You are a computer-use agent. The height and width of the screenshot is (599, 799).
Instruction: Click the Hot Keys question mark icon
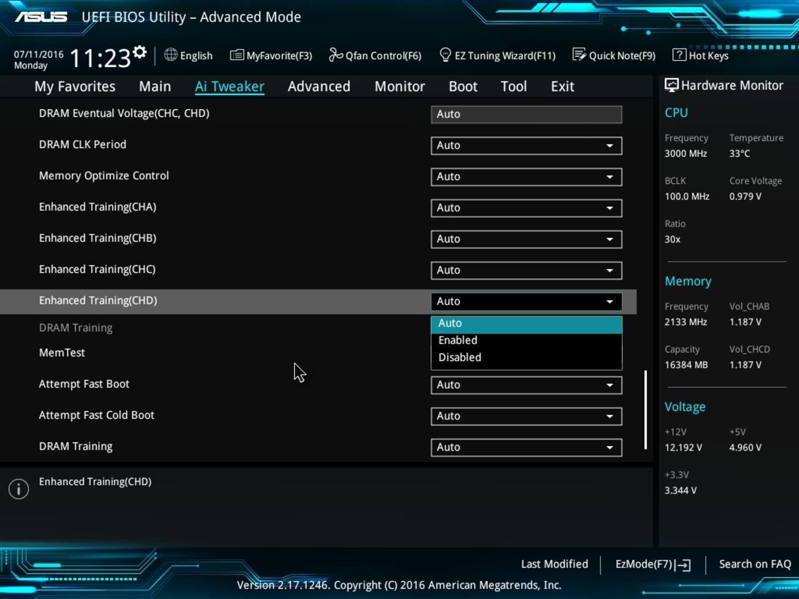[x=679, y=55]
